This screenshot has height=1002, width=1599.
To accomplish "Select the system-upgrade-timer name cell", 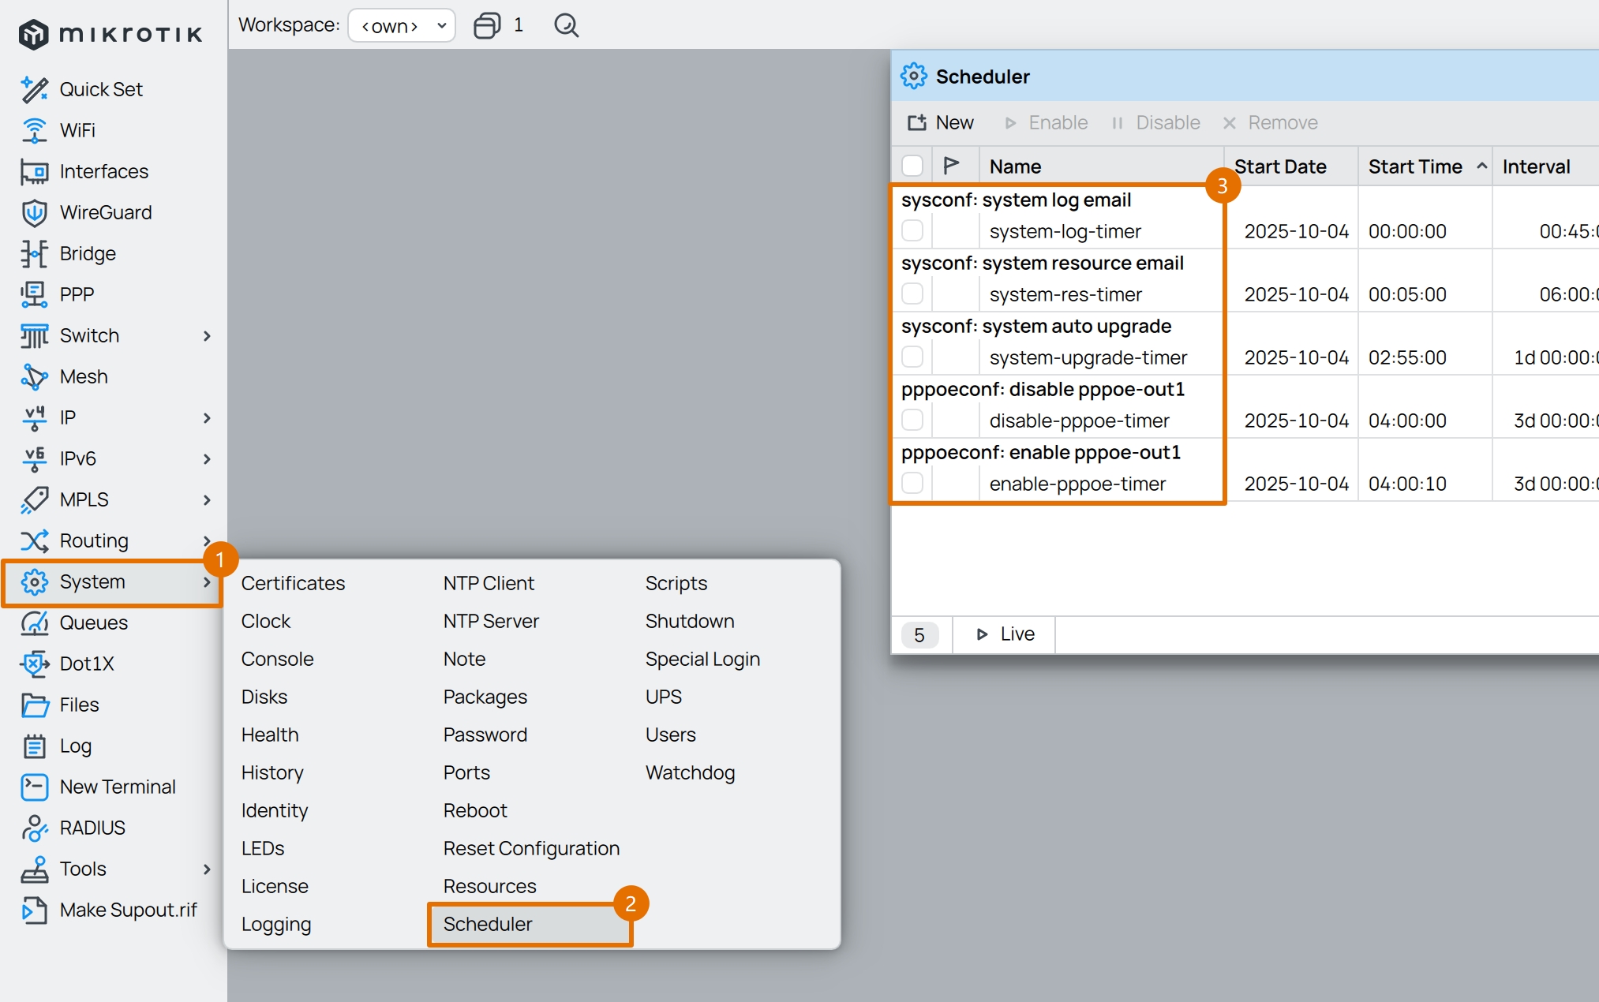I will coord(1088,357).
